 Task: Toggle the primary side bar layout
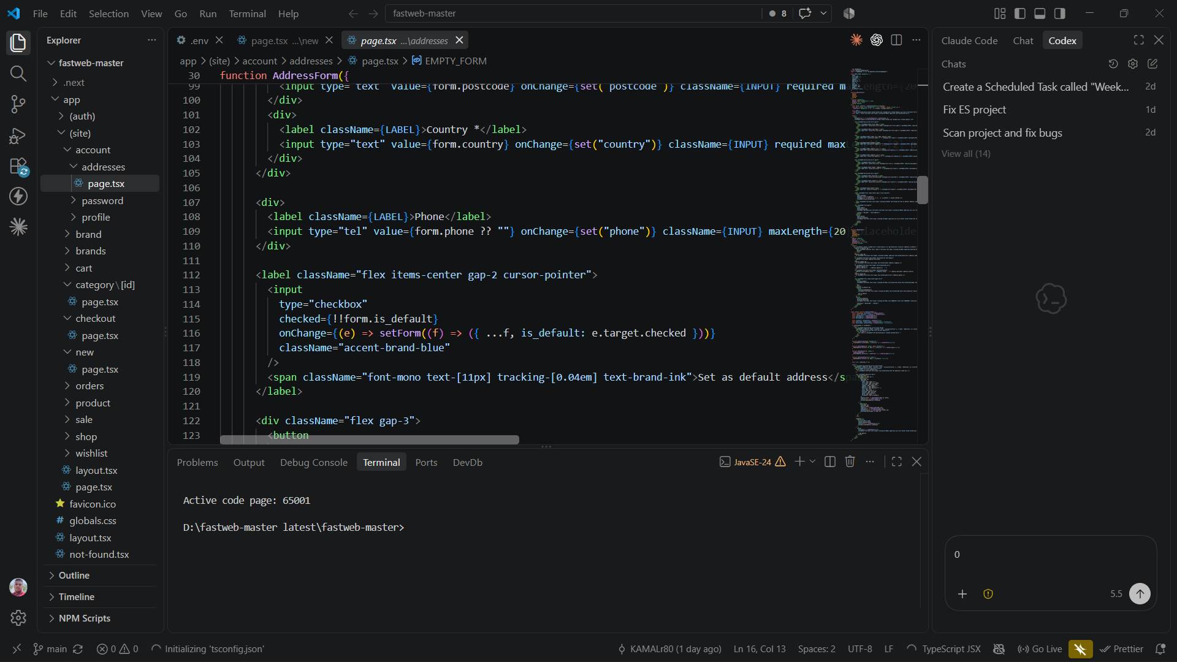(1020, 13)
